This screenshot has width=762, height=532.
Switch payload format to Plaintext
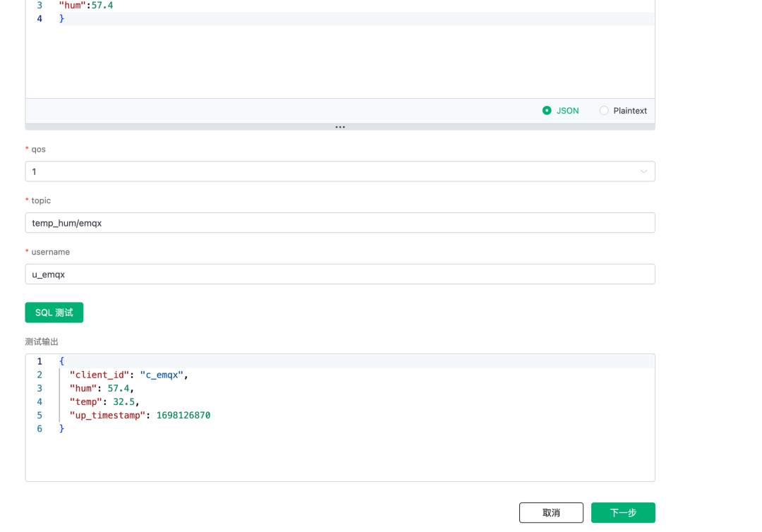point(604,111)
